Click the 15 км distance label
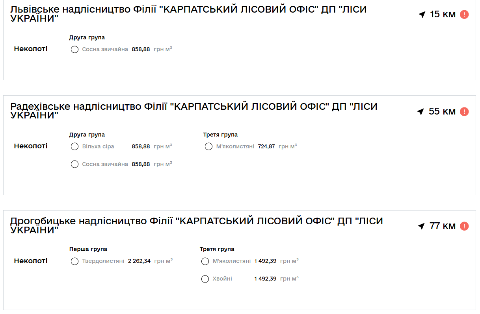 click(443, 15)
